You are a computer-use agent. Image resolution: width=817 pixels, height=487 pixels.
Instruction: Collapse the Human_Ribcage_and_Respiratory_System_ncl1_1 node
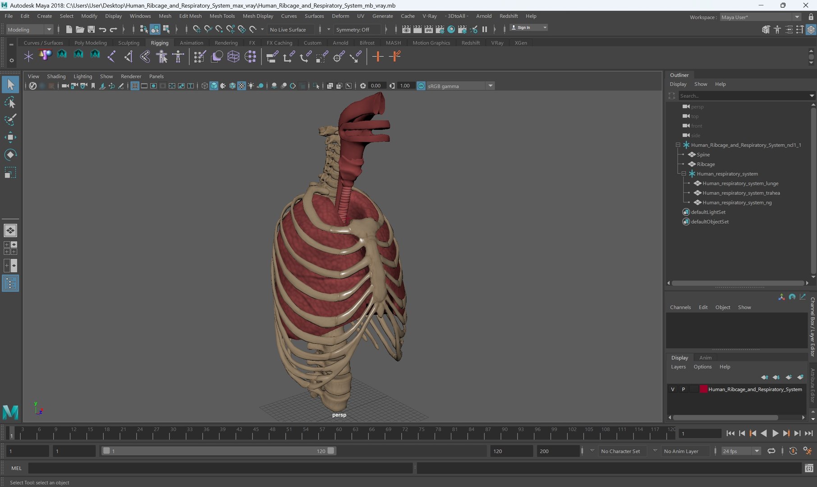tap(678, 145)
